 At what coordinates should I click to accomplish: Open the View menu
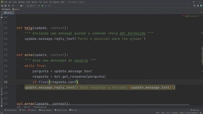pyautogui.click(x=15, y=2)
